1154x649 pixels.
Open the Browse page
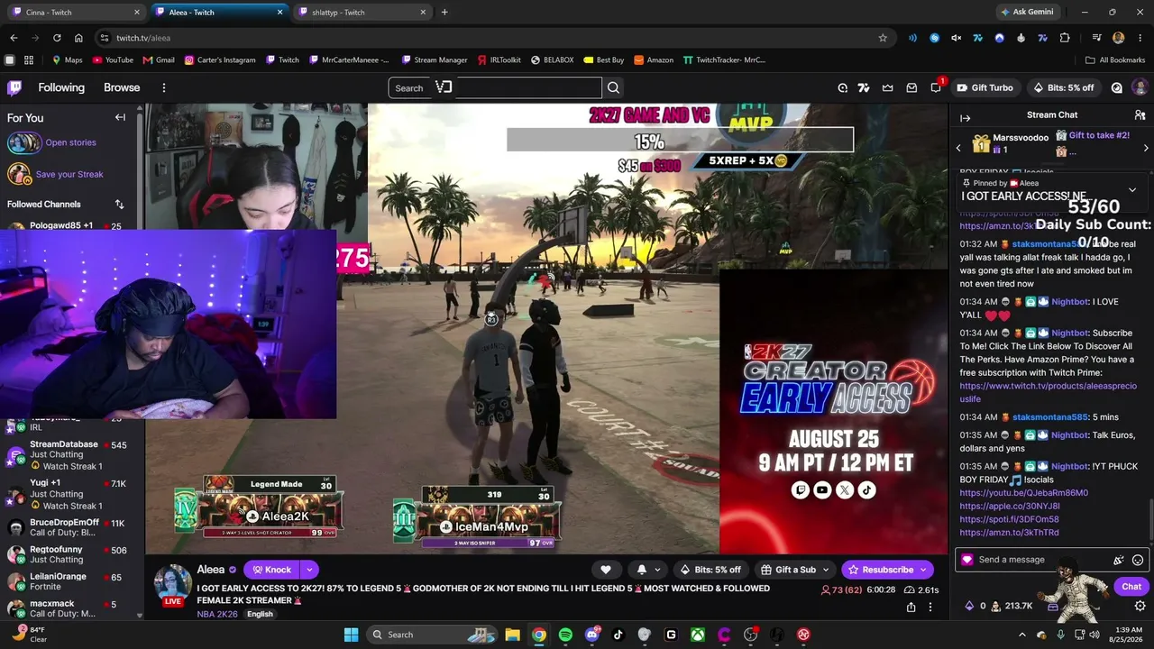[122, 87]
